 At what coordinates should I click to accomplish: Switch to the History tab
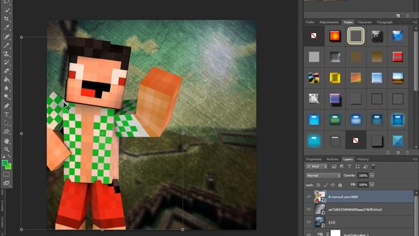(x=363, y=159)
